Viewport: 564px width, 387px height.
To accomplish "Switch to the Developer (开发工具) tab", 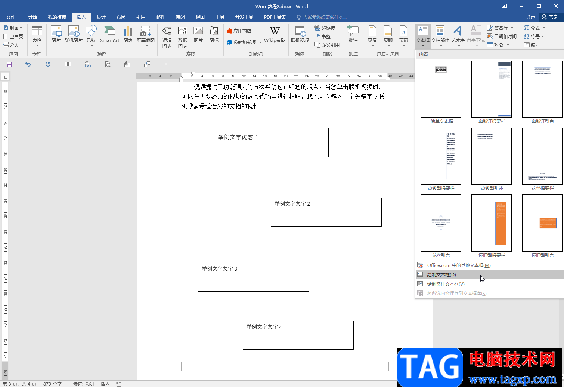I will click(x=244, y=17).
